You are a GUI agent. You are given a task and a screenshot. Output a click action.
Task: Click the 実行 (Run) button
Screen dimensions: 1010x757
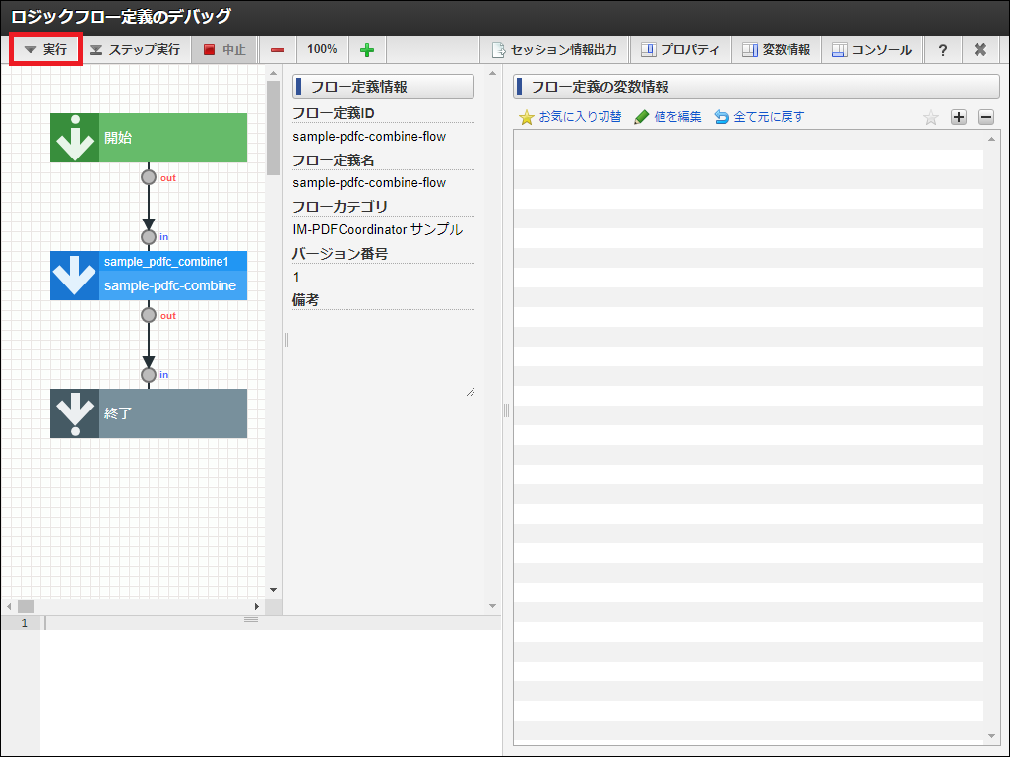click(x=45, y=49)
